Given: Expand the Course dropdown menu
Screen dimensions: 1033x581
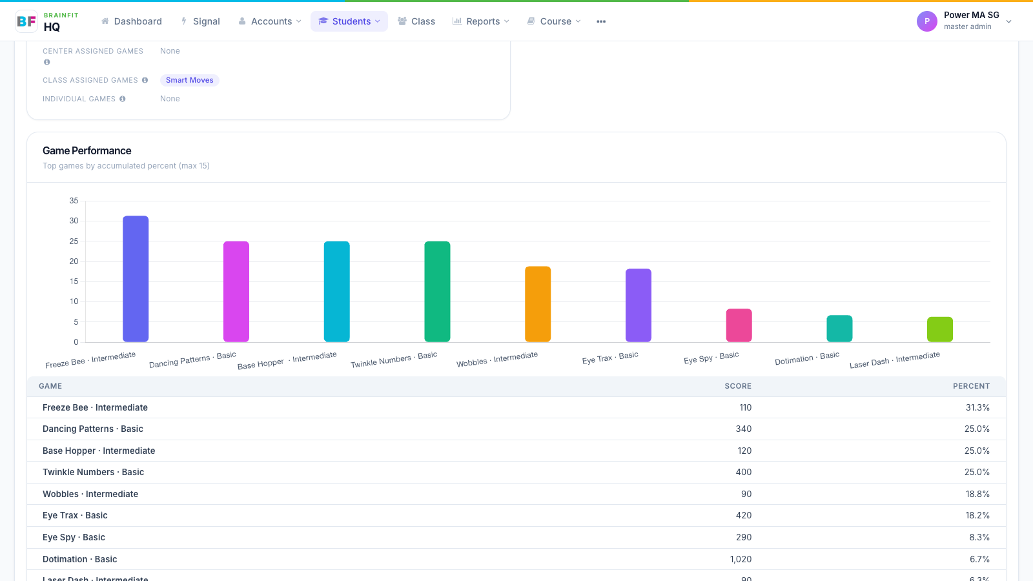Looking at the screenshot, I should tap(554, 21).
